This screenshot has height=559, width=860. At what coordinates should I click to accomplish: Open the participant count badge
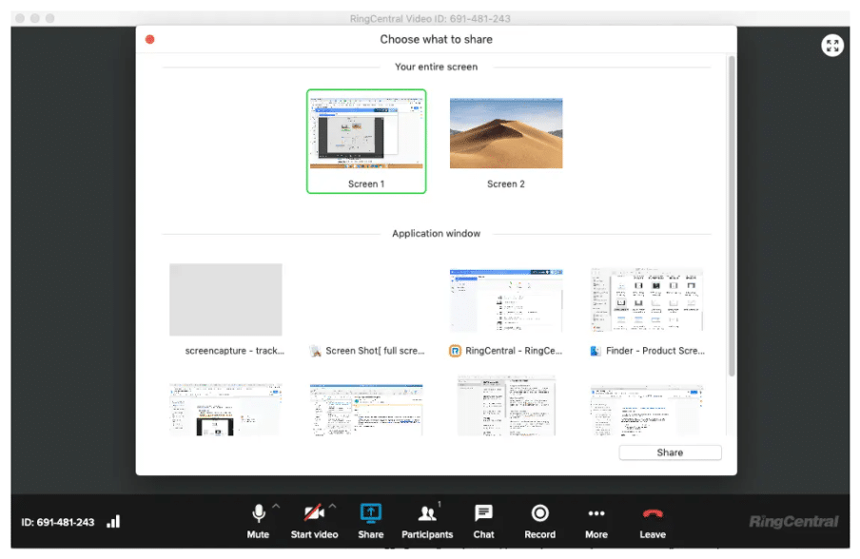(x=440, y=504)
